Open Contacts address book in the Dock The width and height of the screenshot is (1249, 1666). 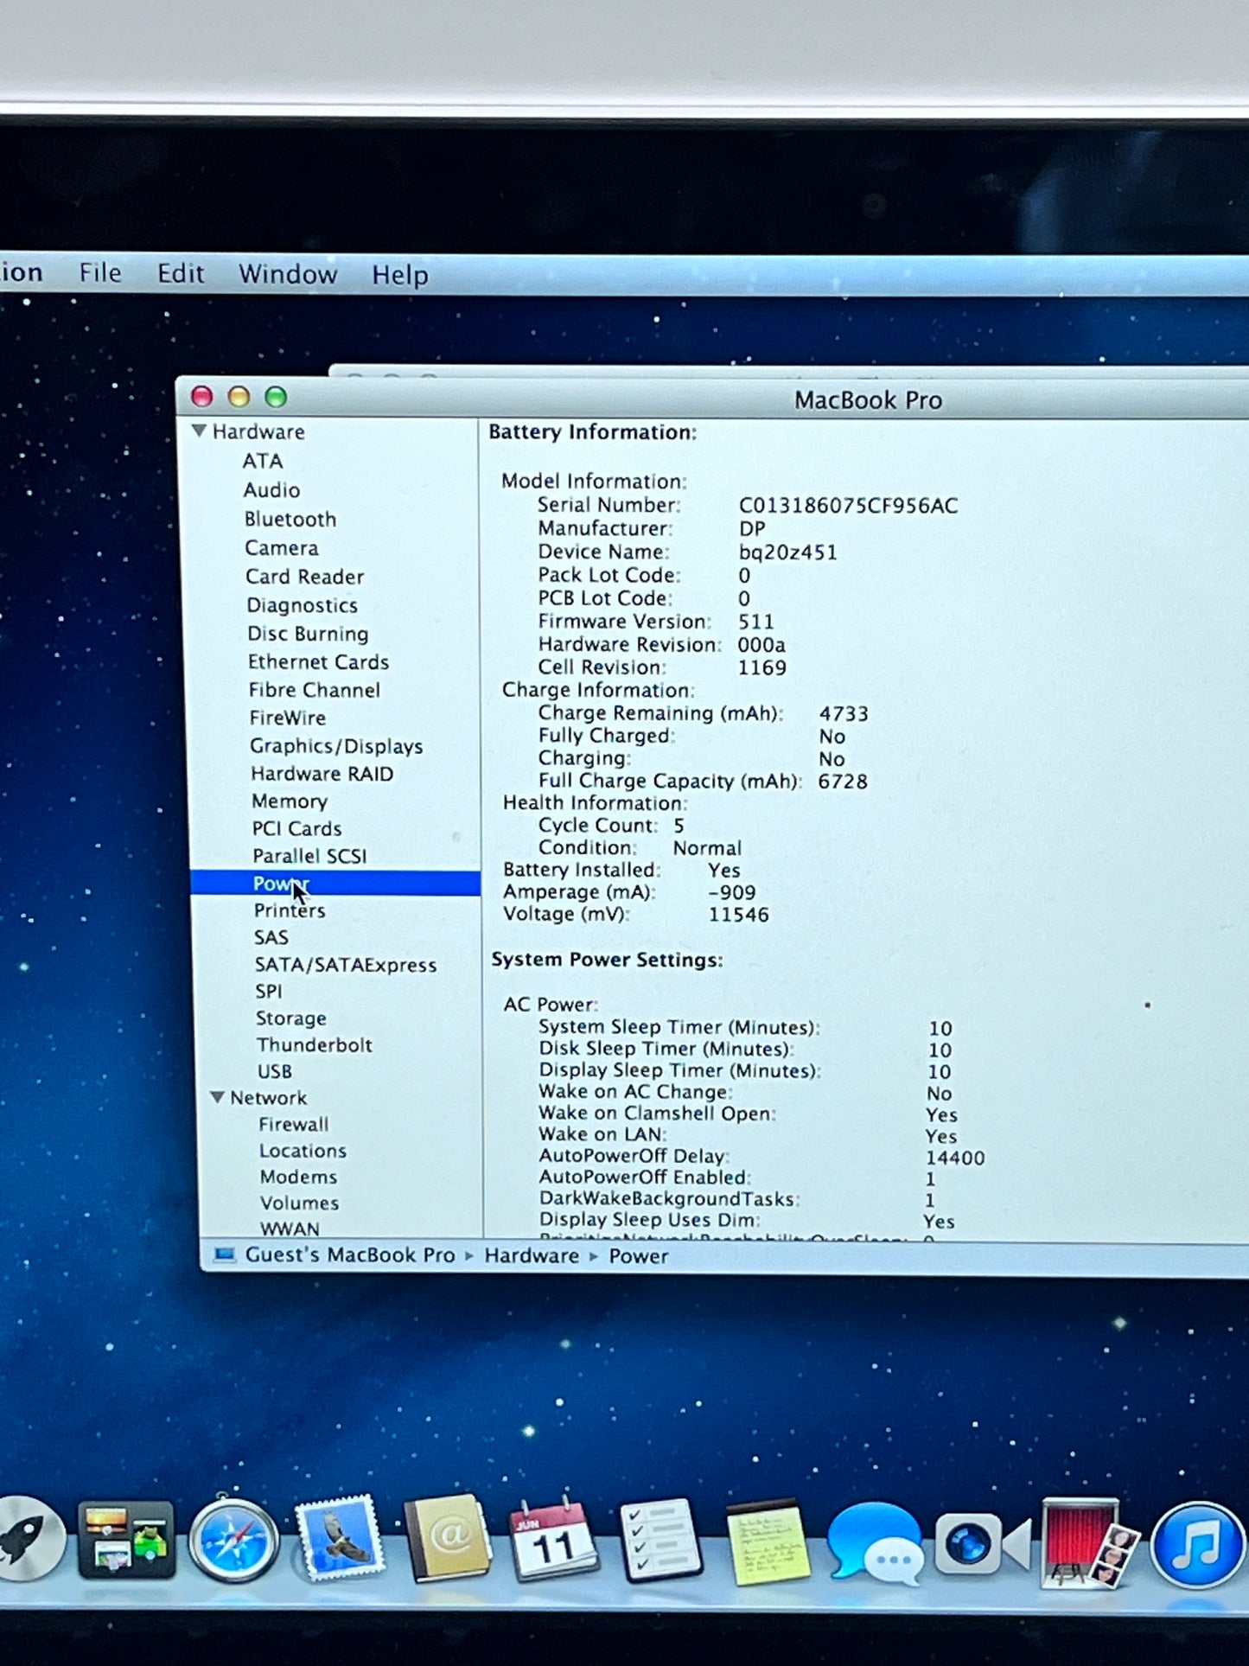447,1540
